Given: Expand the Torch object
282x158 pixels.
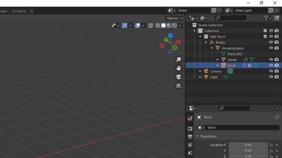Looking at the screenshot, I should click(x=217, y=65).
